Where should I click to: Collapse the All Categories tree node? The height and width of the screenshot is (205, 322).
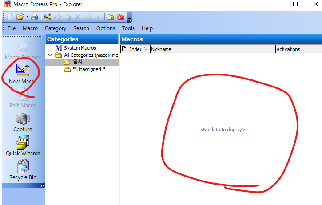tap(50, 55)
